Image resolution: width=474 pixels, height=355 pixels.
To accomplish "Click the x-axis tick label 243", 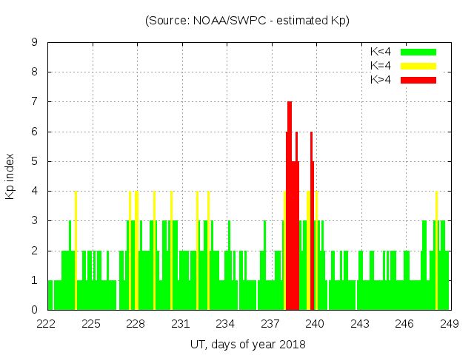I will click(360, 323).
